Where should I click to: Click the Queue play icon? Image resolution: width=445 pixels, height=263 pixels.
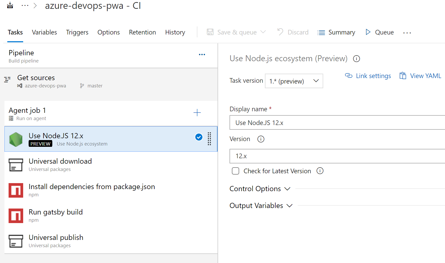[x=368, y=32]
